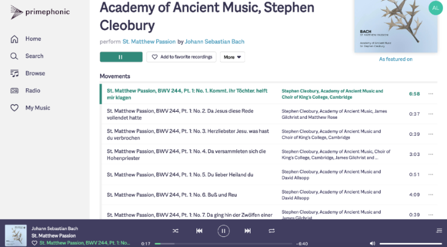Image resolution: width=447 pixels, height=247 pixels.
Task: Go back to previous track
Action: click(x=199, y=231)
